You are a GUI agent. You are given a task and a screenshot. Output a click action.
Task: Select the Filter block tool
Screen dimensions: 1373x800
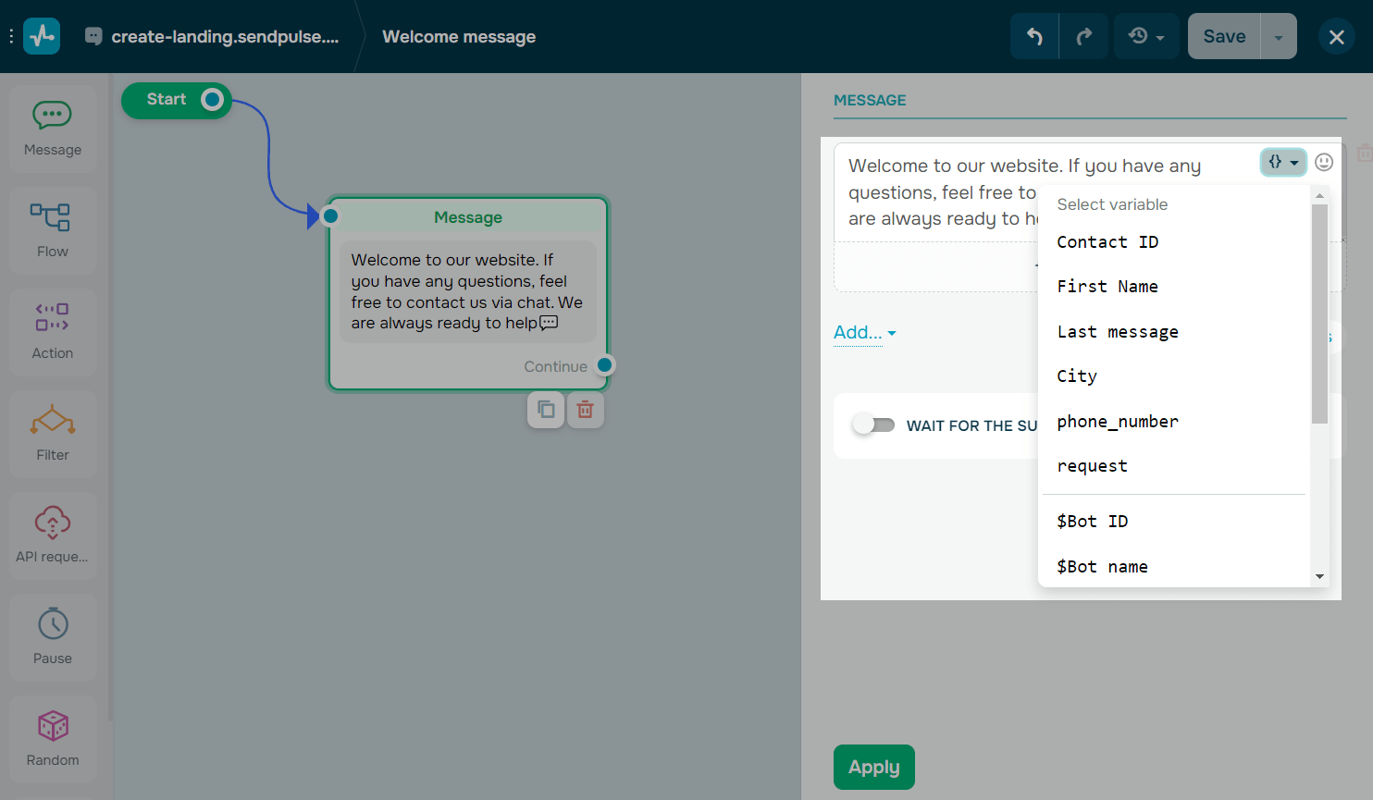(53, 433)
